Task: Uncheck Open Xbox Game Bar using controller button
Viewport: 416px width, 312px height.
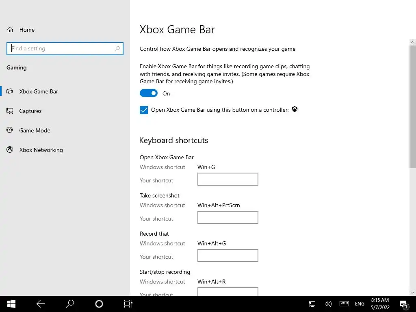Action: coord(144,110)
